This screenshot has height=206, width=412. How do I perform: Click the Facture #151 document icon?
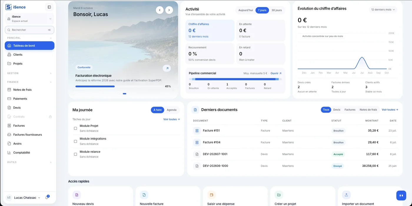pyautogui.click(x=197, y=130)
